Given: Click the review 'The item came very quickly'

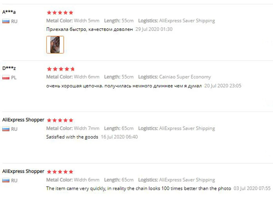Looking at the screenshot, I should click(138, 189).
